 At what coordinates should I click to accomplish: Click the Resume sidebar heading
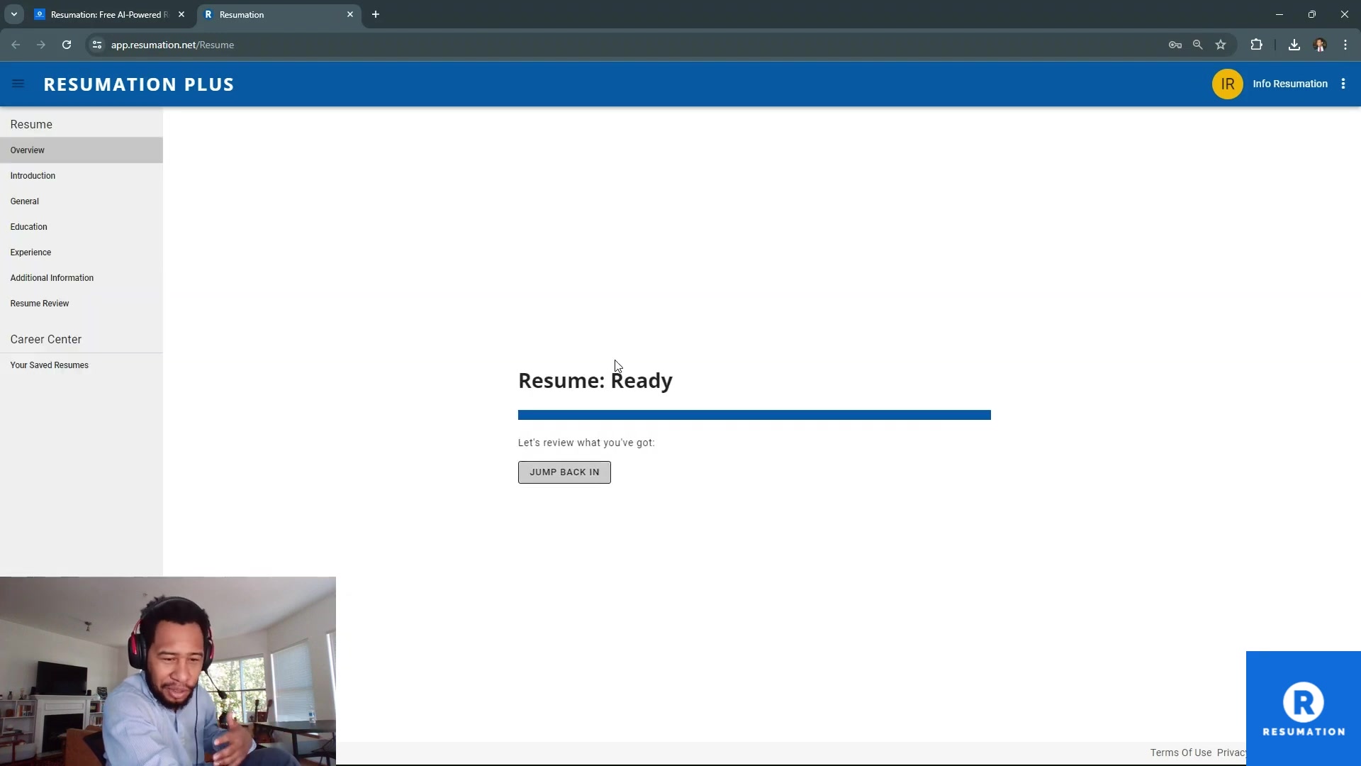pos(31,125)
